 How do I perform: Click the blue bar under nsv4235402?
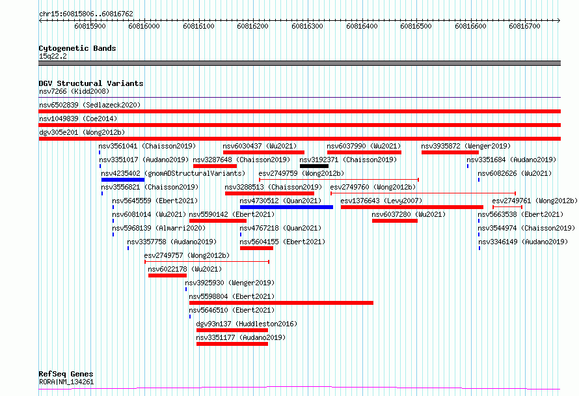click(x=123, y=180)
